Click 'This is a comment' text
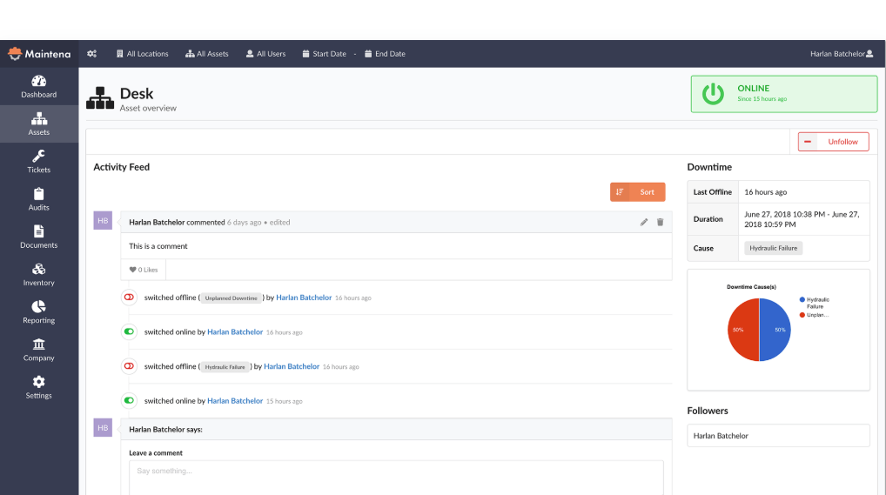 [158, 246]
